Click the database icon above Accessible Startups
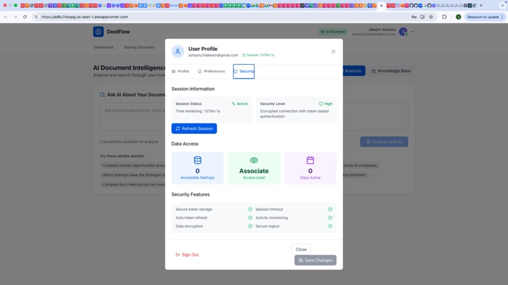The image size is (508, 285). tap(197, 160)
